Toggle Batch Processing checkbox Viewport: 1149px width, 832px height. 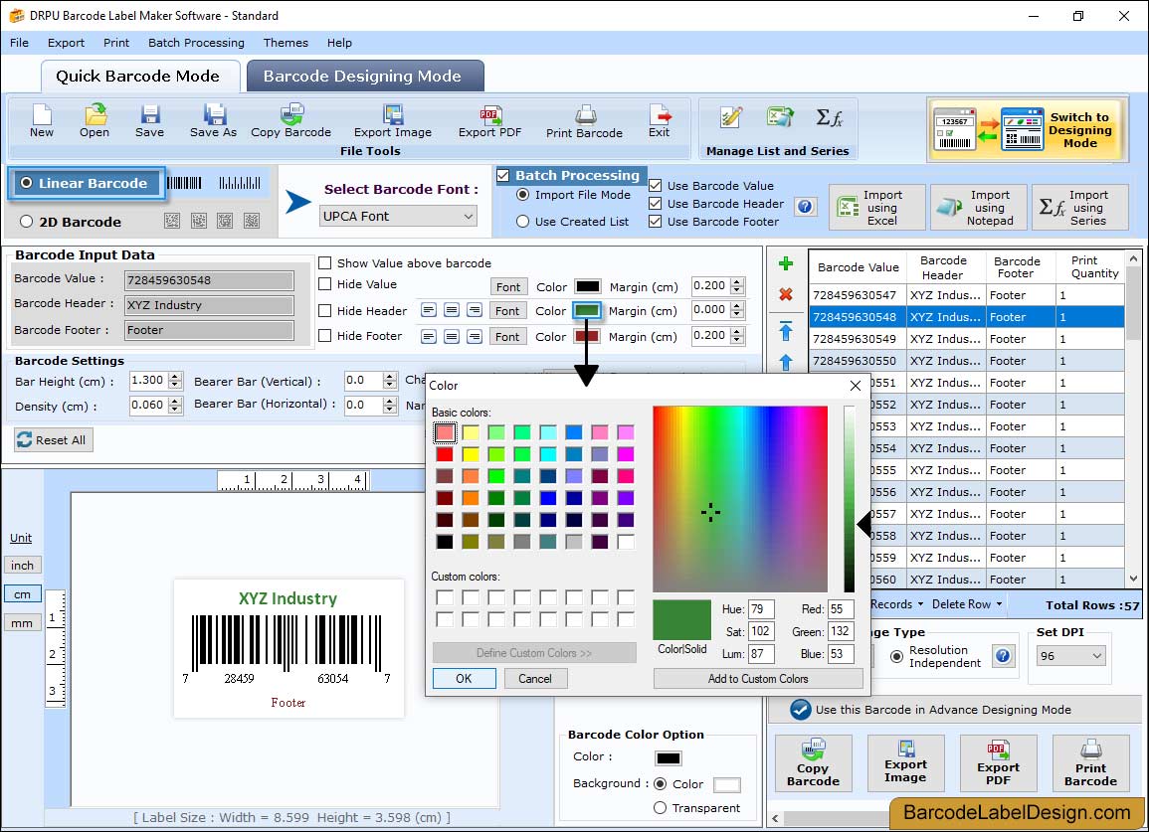click(502, 175)
